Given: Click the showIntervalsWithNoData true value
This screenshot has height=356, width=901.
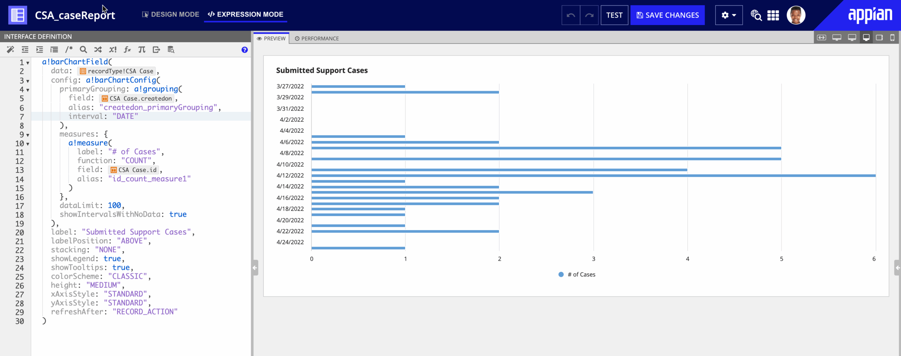Looking at the screenshot, I should (x=178, y=215).
